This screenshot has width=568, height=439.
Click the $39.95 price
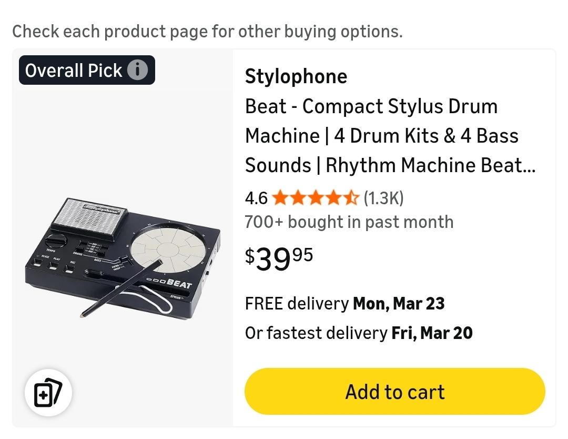279,258
